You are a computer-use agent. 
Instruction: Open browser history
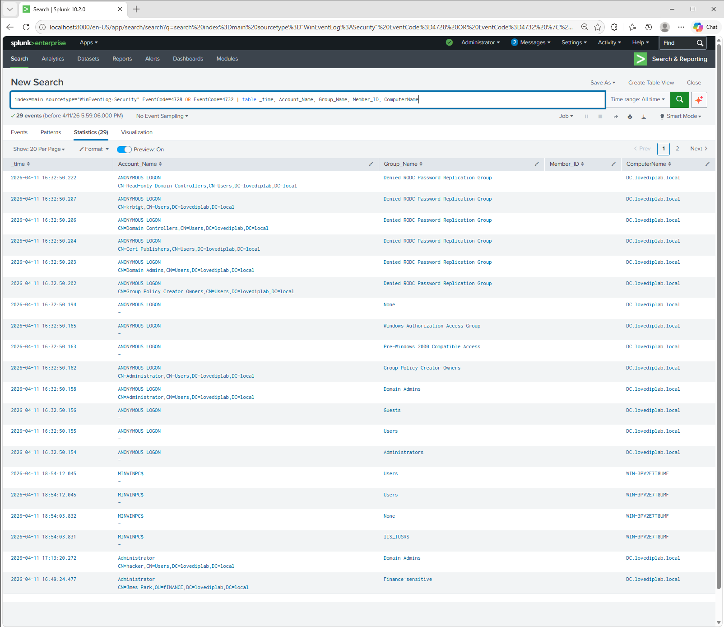click(649, 27)
